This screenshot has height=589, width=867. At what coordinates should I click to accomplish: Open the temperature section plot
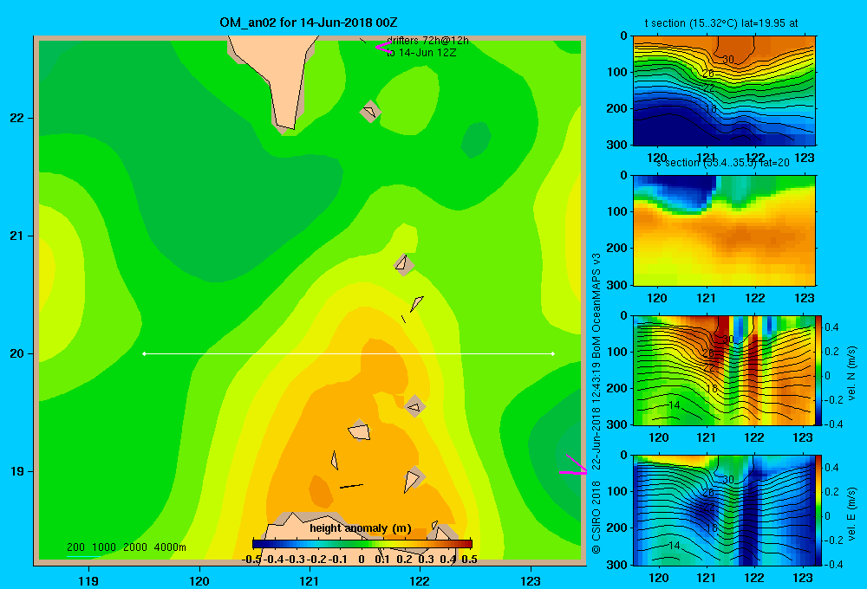point(724,91)
